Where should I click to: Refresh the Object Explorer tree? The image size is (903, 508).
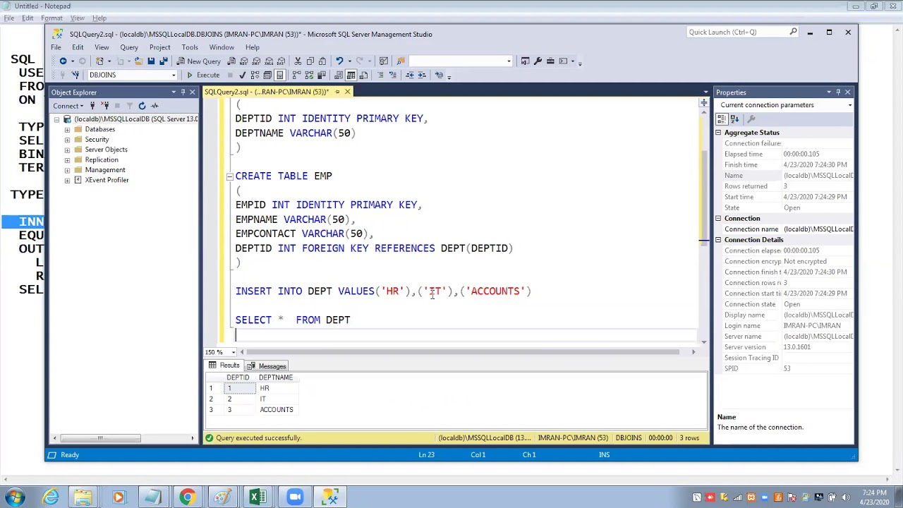click(142, 106)
